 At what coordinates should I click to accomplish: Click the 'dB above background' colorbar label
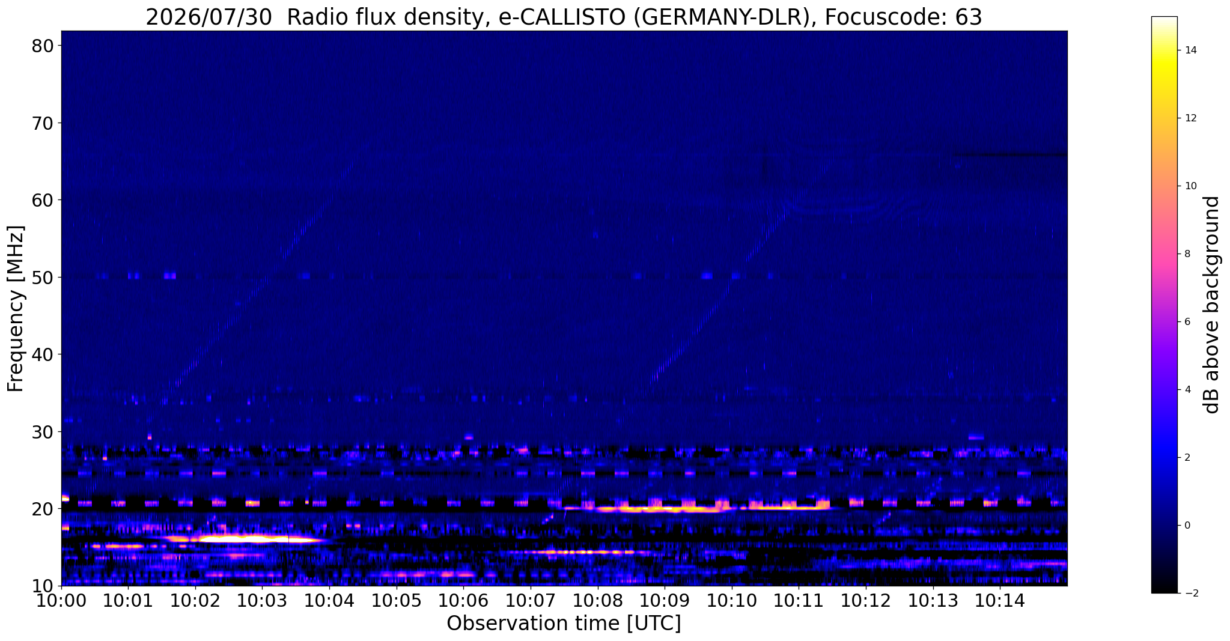1212,305
